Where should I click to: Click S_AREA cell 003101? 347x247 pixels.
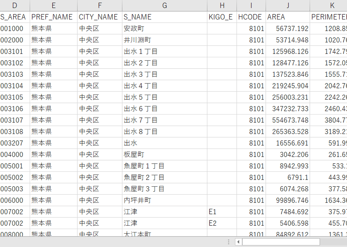(15, 51)
